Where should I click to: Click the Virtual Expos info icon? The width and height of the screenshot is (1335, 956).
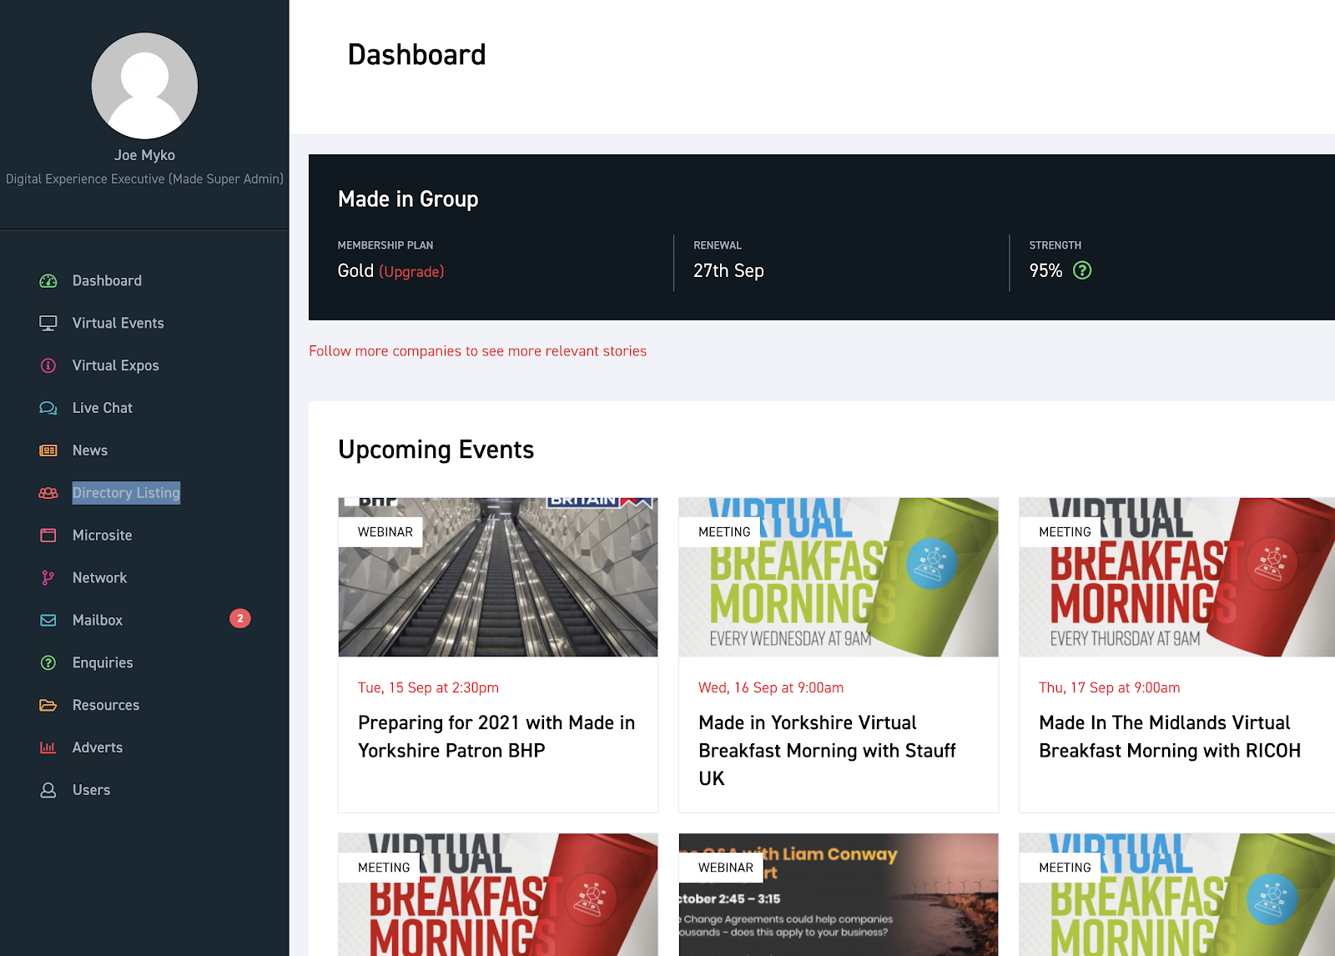[x=48, y=366]
